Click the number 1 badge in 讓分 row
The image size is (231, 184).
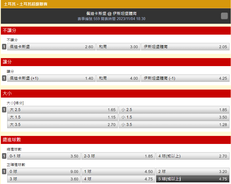(4, 78)
